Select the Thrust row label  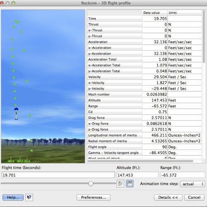(94, 24)
